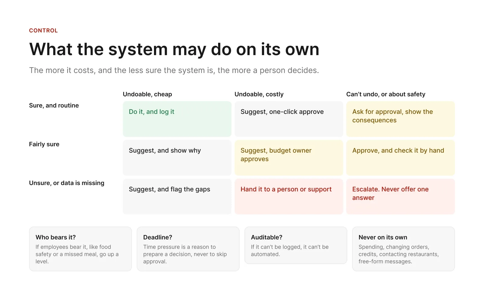Click the 'Who bears it?' card title
Viewport: 484px width, 298px height.
56,237
